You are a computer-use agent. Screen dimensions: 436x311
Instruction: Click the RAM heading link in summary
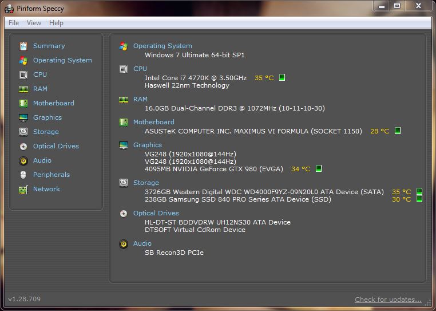tap(140, 99)
